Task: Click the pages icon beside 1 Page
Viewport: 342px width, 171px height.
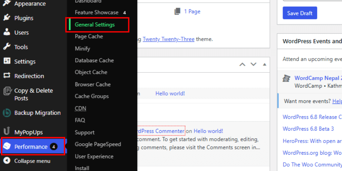Action: coord(178,11)
